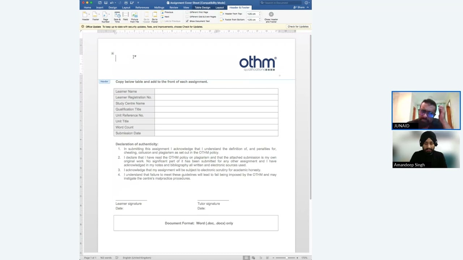This screenshot has width=463, height=260.
Task: Open the Insert ribbon tab
Action: (x=99, y=7)
